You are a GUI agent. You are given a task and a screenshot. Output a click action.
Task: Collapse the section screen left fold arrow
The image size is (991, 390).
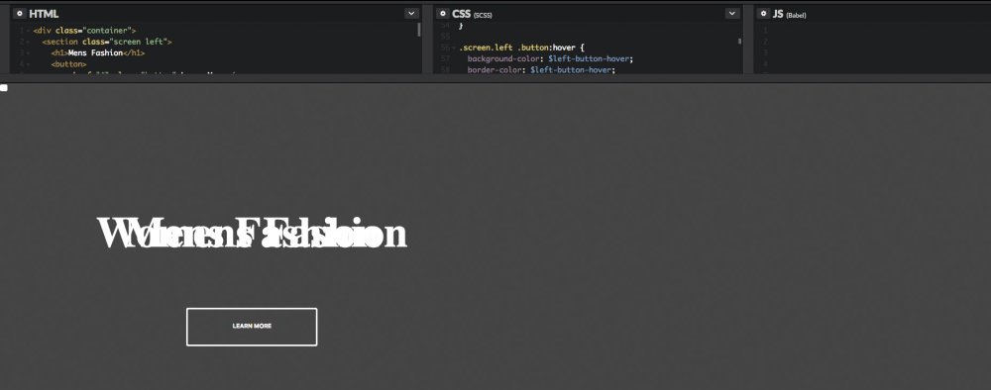click(29, 42)
